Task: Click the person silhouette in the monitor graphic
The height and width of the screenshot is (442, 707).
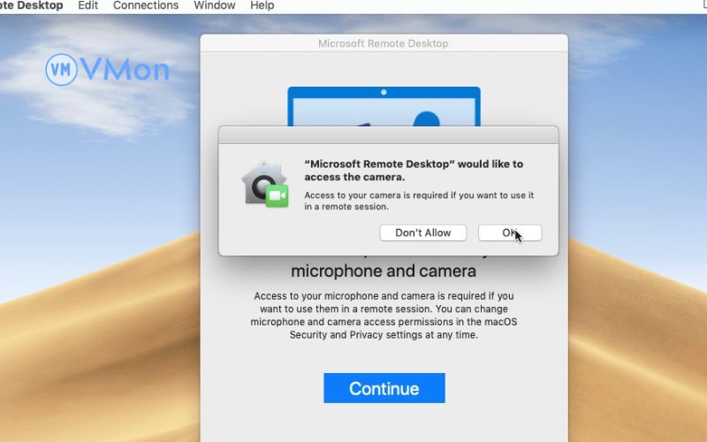Action: pos(426,118)
